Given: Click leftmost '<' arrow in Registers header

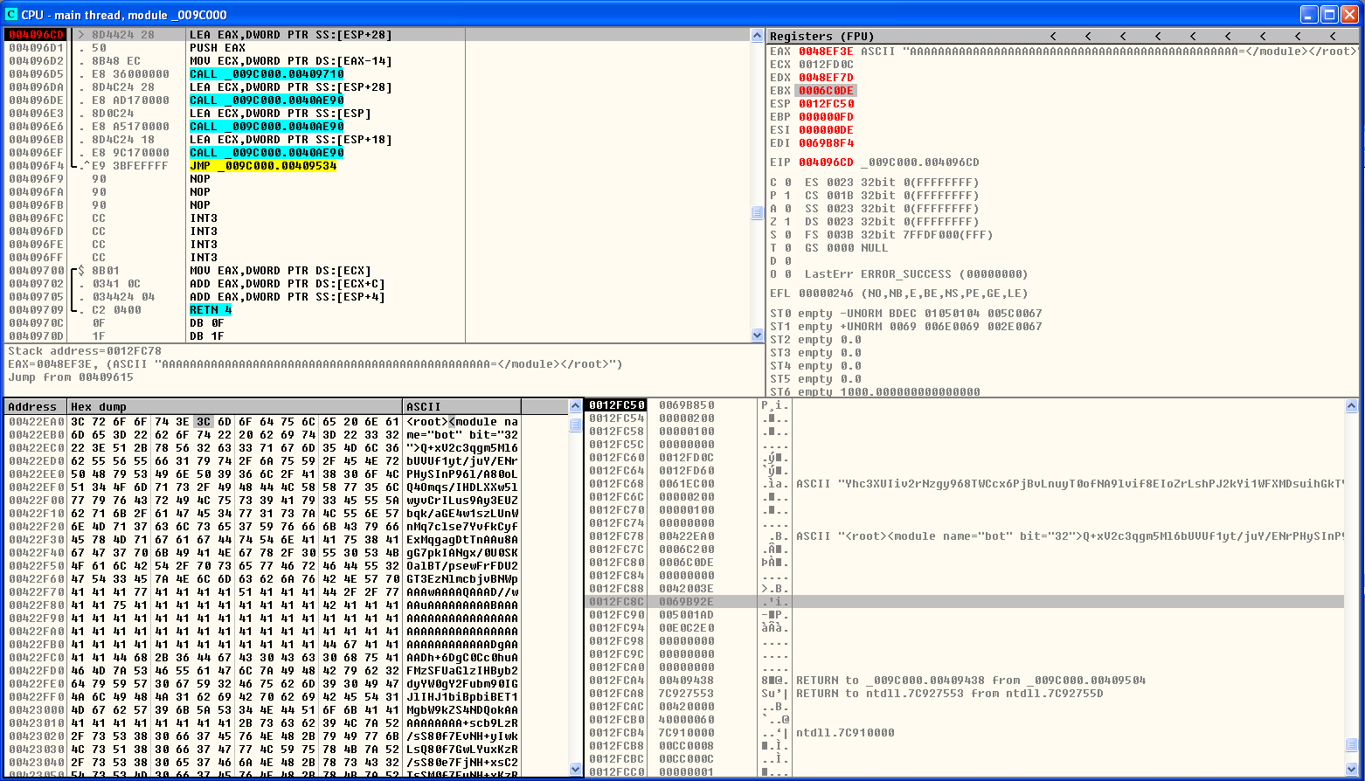Looking at the screenshot, I should [x=1053, y=36].
